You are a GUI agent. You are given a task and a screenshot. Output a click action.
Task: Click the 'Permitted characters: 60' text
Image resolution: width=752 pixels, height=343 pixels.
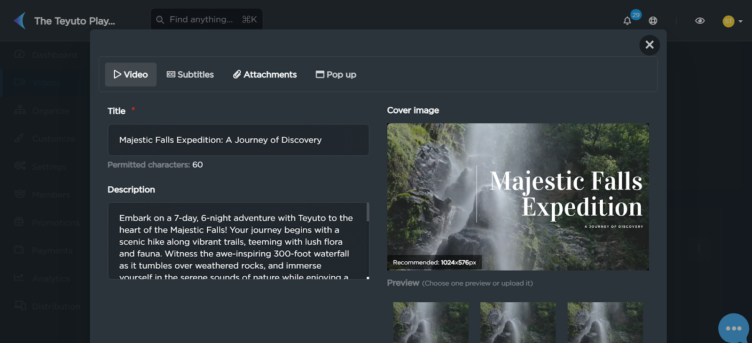coord(155,165)
